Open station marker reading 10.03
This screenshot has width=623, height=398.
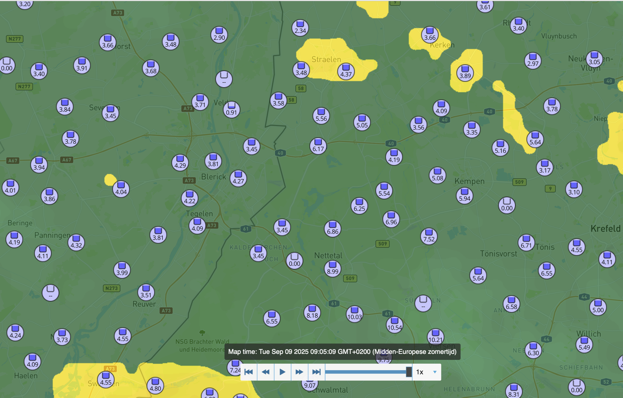354,314
